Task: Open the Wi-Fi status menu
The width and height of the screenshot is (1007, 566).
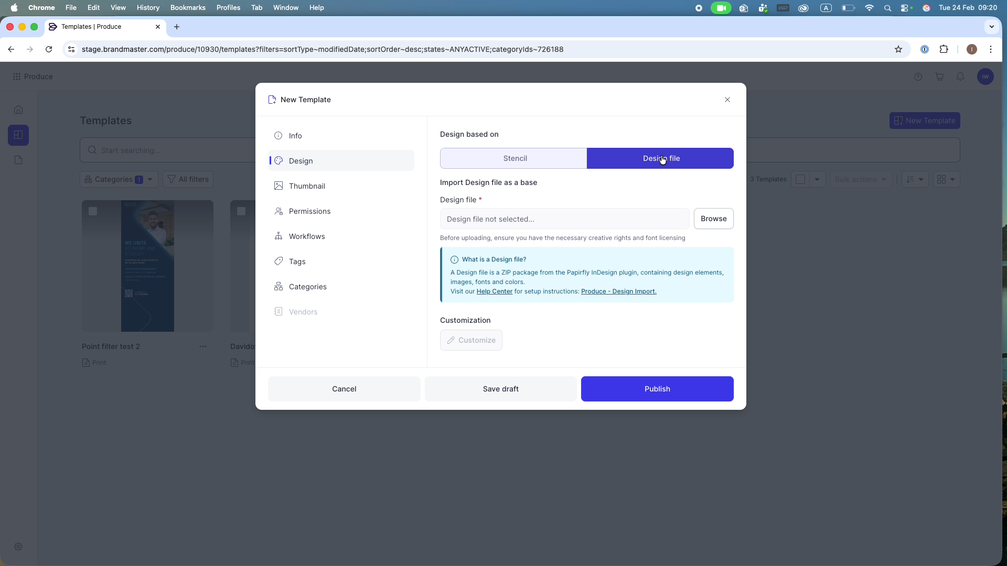Action: [x=869, y=8]
